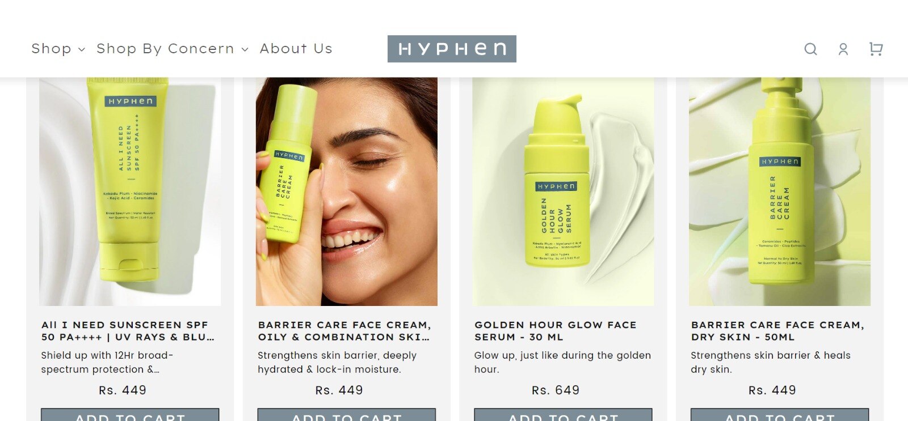The height and width of the screenshot is (421, 908).
Task: Go to homepage via Hyphen logo
Action: pos(452,49)
